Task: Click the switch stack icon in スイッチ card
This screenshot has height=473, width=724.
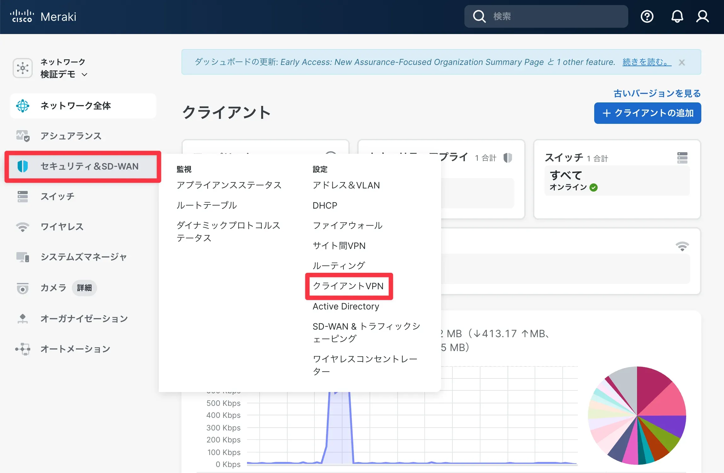Action: click(682, 158)
